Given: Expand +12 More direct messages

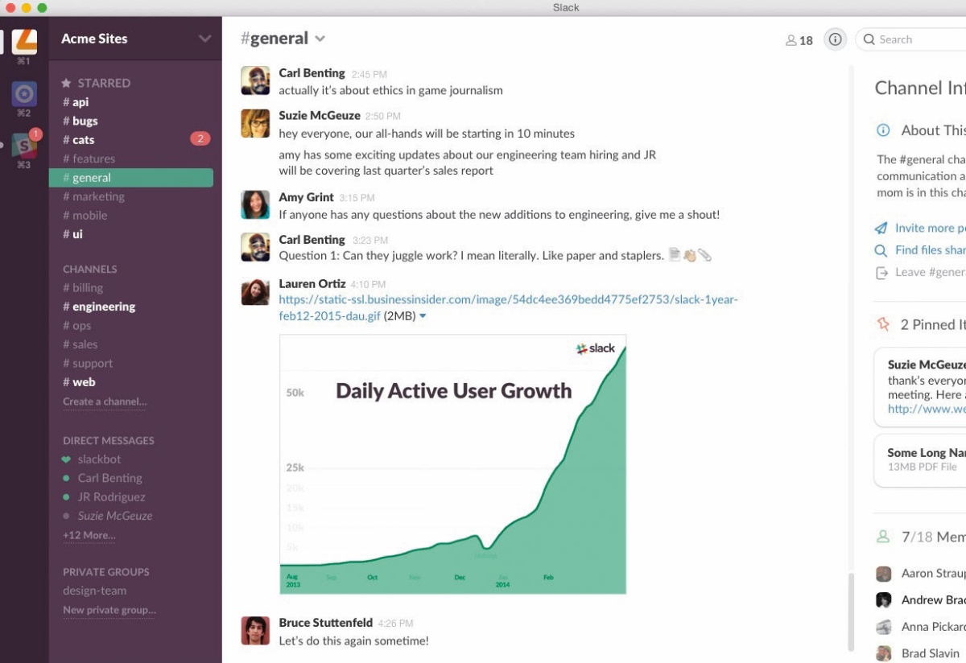Looking at the screenshot, I should [x=89, y=535].
